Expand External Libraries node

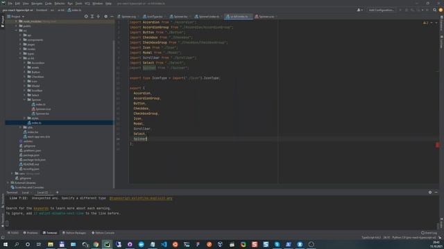[x=8, y=183]
